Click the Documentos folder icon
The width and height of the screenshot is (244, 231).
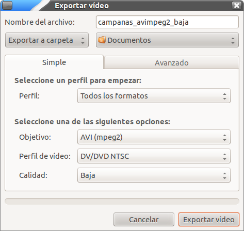click(x=102, y=40)
